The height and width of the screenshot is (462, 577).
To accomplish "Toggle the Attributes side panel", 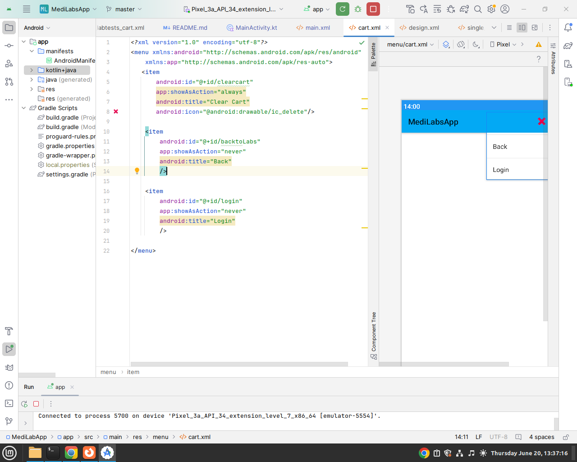I will tap(553, 59).
